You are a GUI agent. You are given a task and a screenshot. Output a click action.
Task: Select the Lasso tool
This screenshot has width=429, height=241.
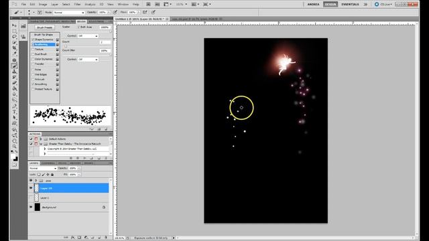tap(14, 37)
